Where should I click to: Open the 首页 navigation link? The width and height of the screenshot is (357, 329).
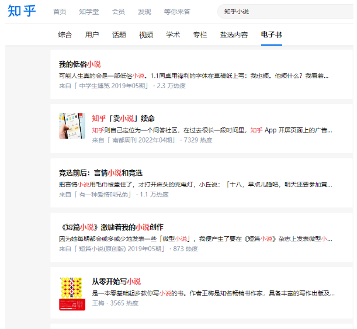60,12
